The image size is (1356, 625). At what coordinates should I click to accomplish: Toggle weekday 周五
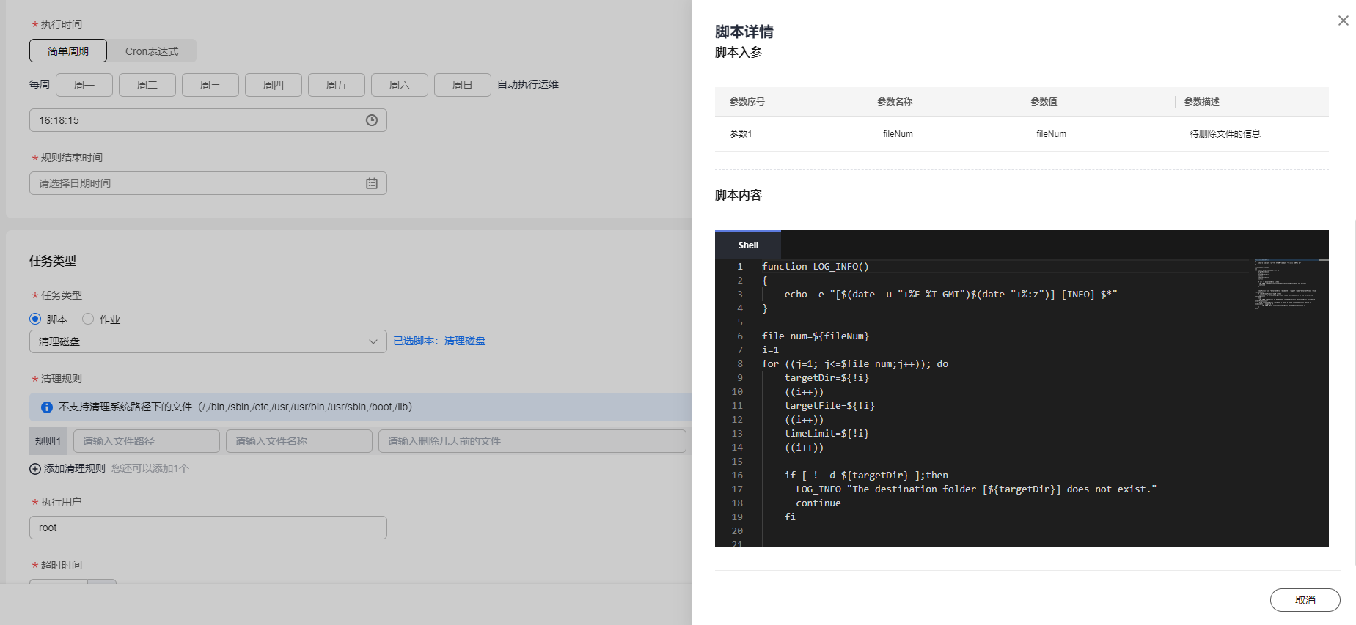pos(337,85)
